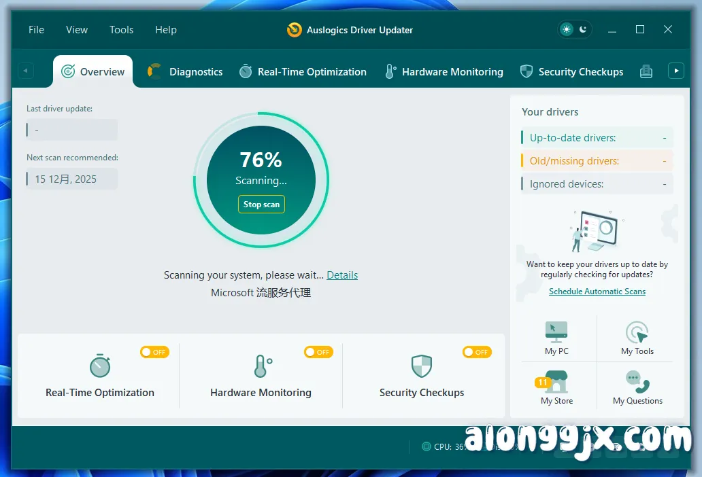Open the Tools menu
702x477 pixels.
[x=121, y=29]
